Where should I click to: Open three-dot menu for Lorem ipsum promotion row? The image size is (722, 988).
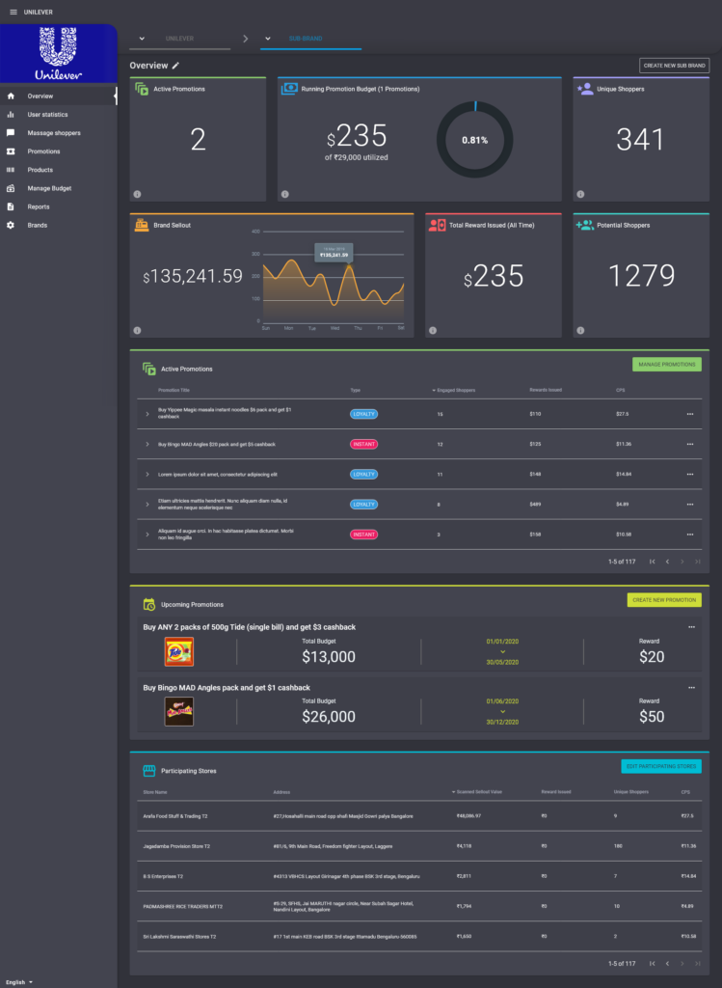tap(690, 475)
